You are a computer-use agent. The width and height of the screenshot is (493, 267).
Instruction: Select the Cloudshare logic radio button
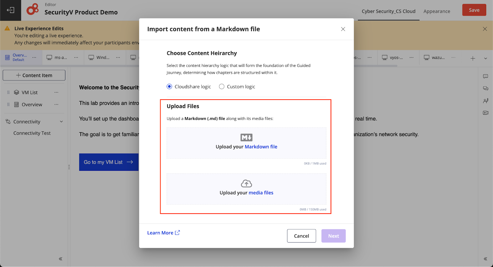coord(169,87)
